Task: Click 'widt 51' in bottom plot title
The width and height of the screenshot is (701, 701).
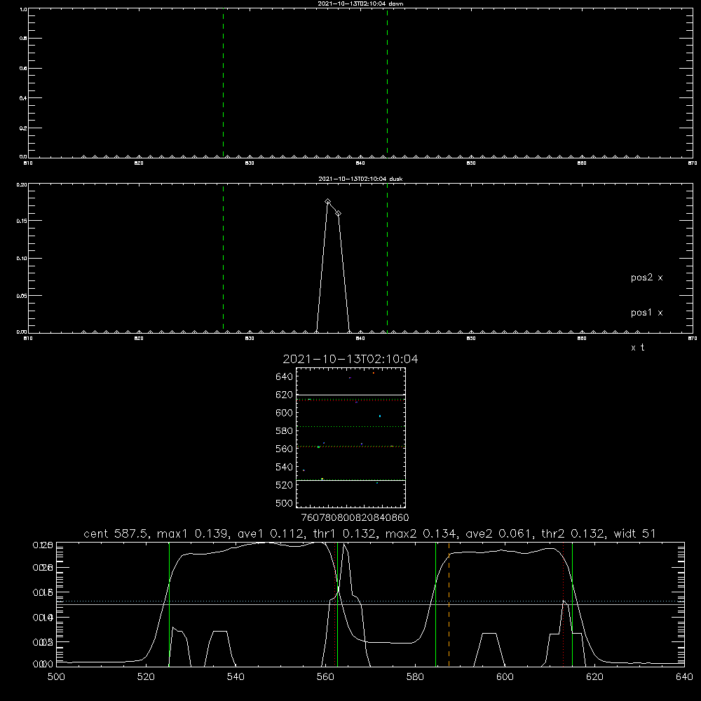Action: (x=634, y=533)
